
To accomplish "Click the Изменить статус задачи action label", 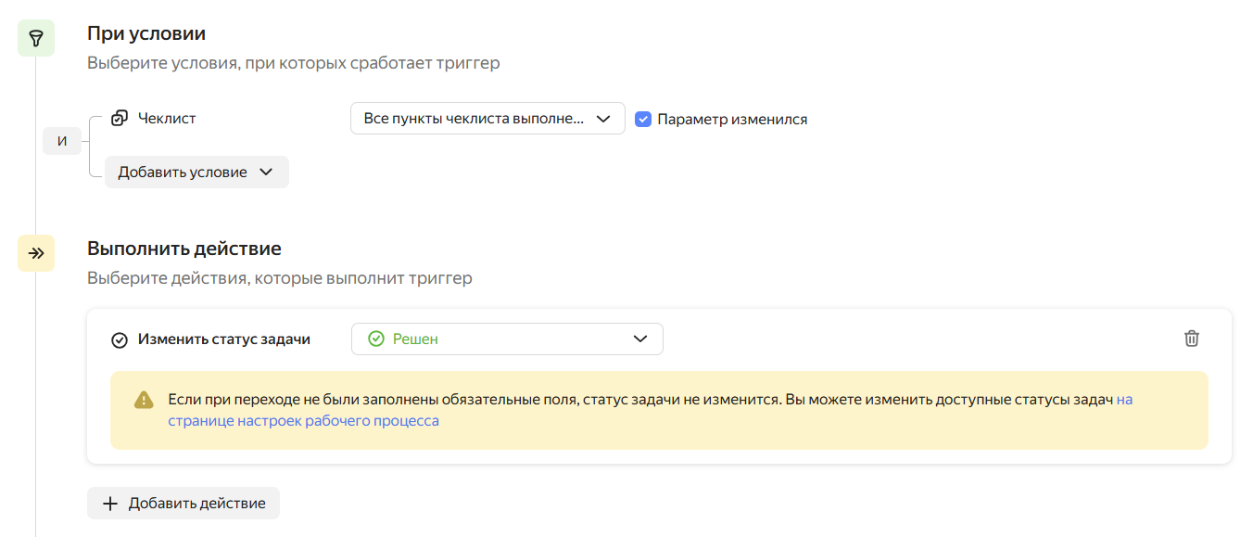I will (x=224, y=339).
